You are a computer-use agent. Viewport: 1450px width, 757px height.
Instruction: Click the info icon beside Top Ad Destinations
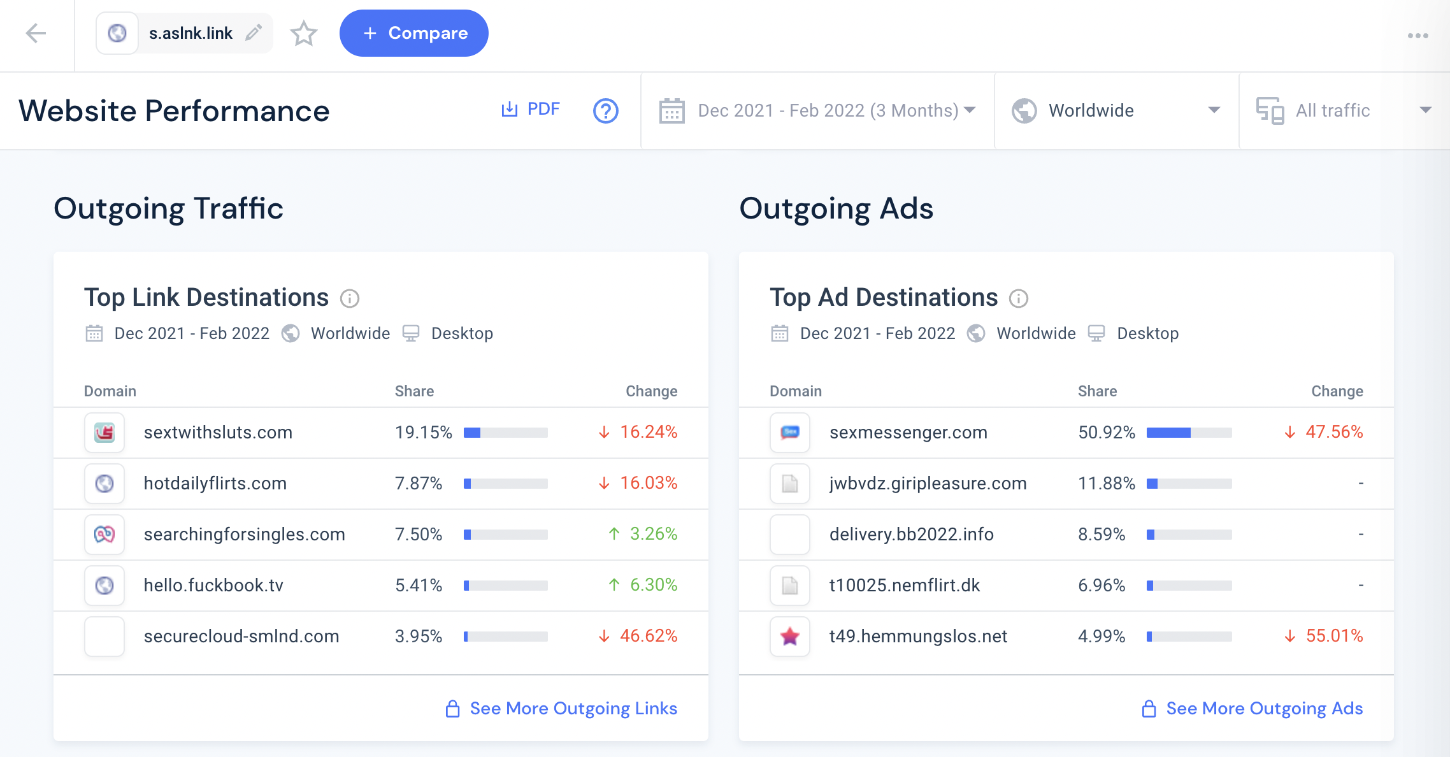(x=1019, y=298)
